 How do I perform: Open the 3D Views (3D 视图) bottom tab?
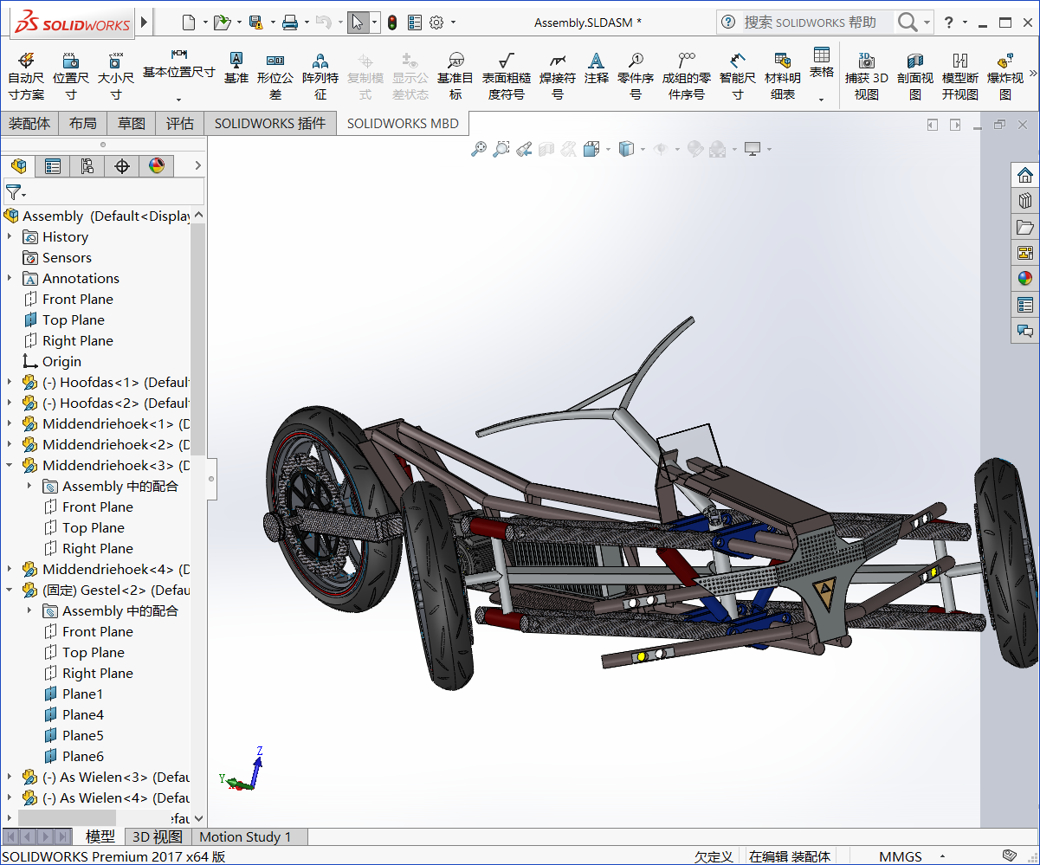157,836
